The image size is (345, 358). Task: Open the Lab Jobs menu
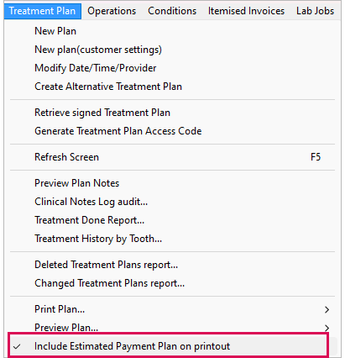click(316, 11)
